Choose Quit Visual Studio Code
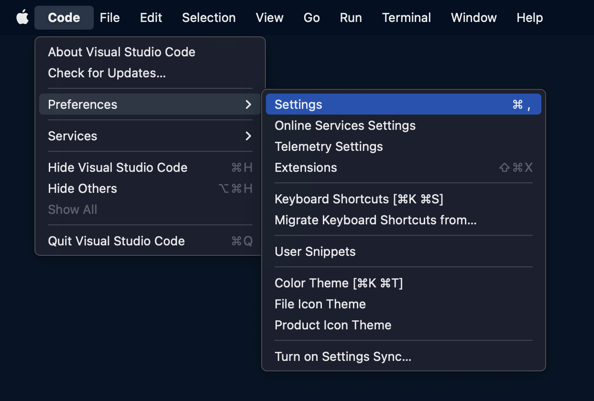 [x=150, y=241]
